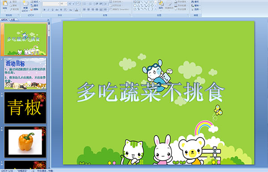Toggle Bold formatting
The height and width of the screenshot is (172, 268).
point(44,10)
